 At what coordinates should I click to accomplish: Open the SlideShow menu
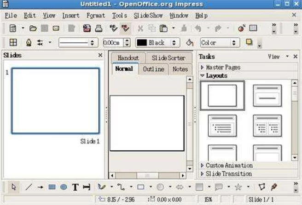coord(148,16)
